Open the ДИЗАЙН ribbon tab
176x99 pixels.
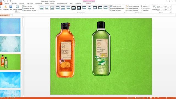[x=22, y=4]
